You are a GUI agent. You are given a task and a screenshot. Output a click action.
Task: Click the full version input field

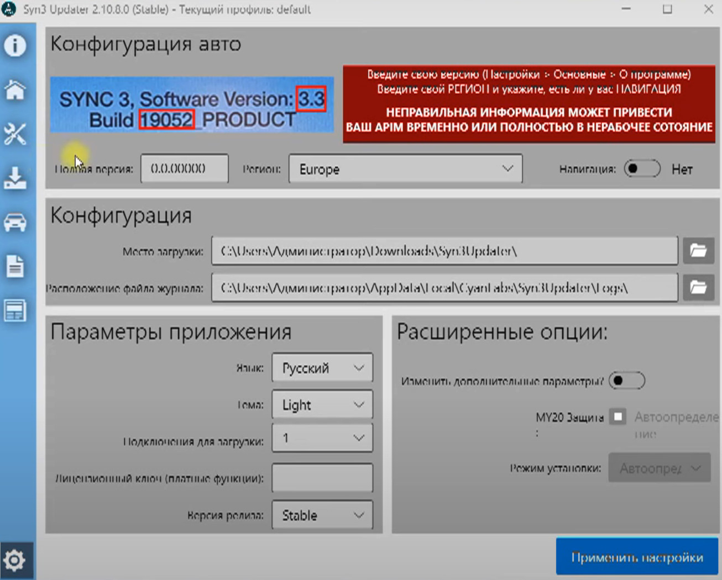[185, 168]
